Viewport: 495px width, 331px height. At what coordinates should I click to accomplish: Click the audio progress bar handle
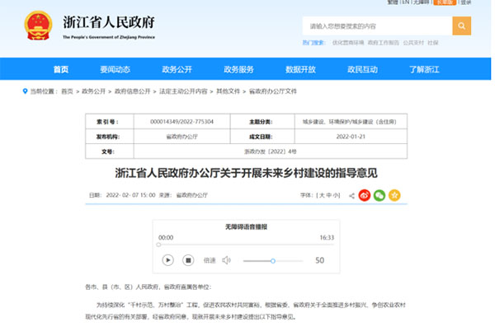pos(158,245)
